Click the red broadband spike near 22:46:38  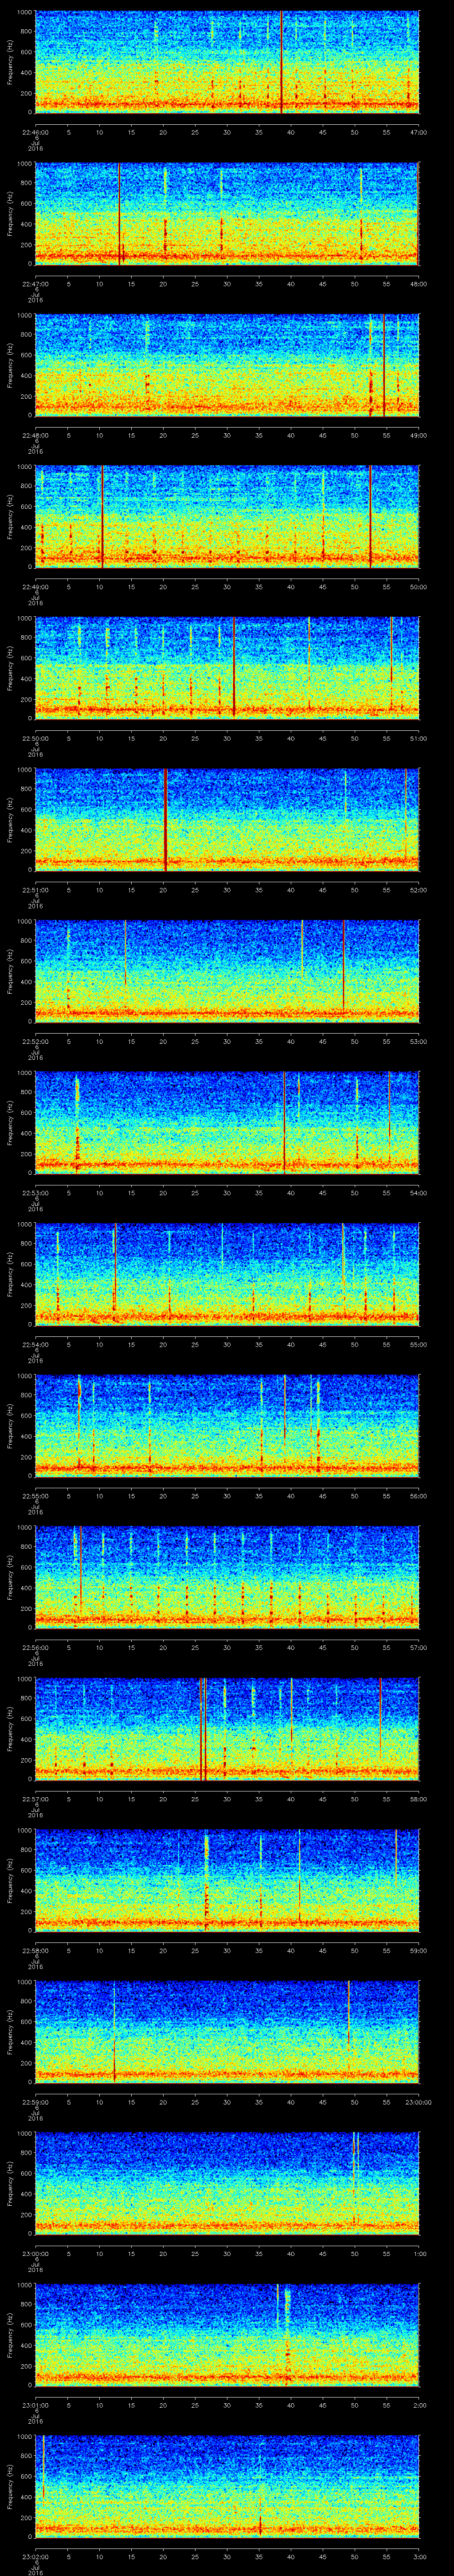click(x=282, y=62)
